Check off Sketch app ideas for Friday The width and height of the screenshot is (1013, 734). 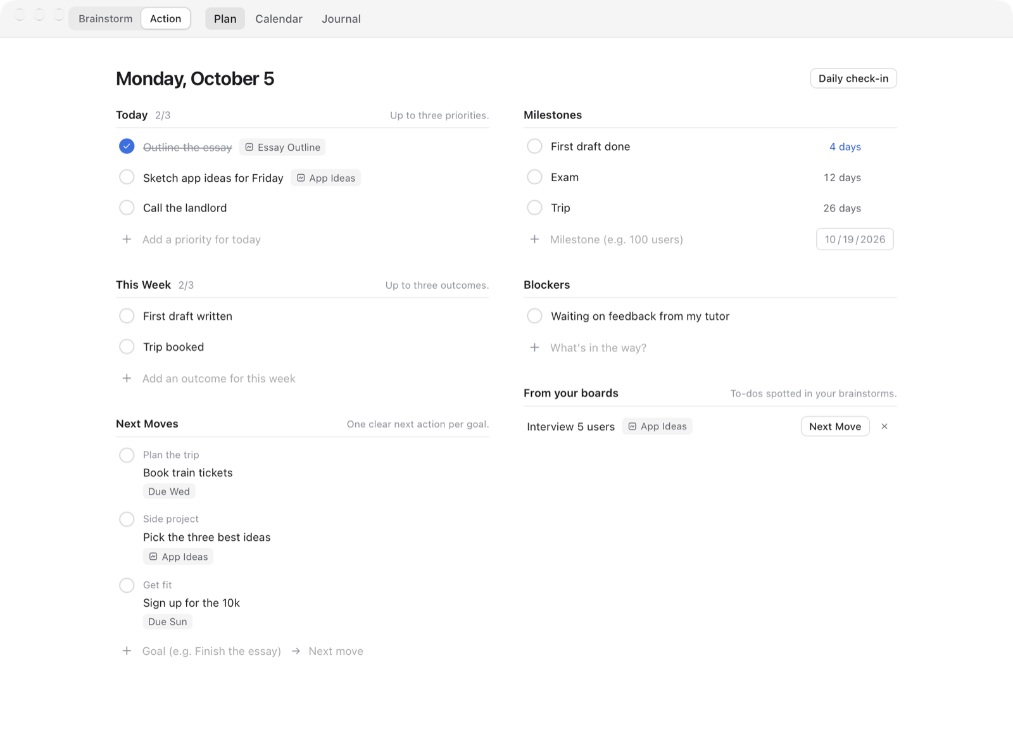click(127, 177)
